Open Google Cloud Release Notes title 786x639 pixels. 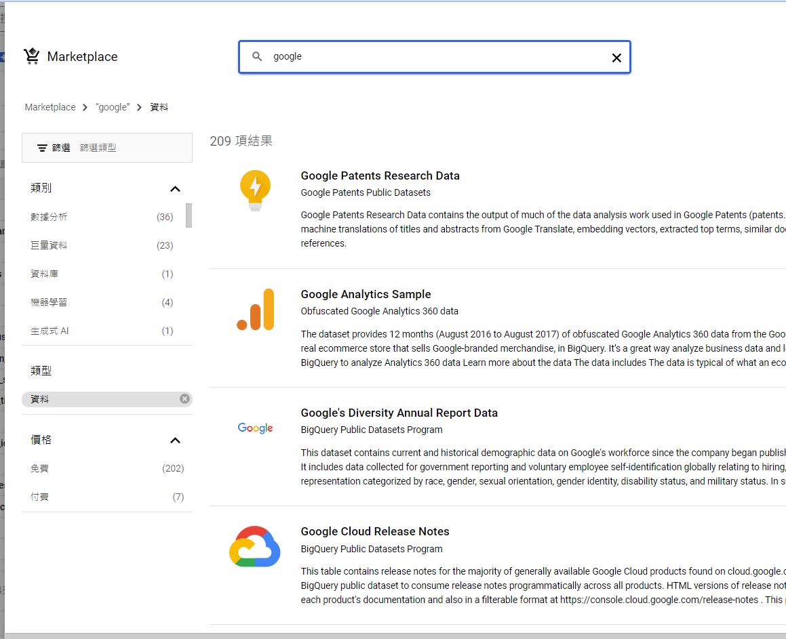click(x=375, y=531)
